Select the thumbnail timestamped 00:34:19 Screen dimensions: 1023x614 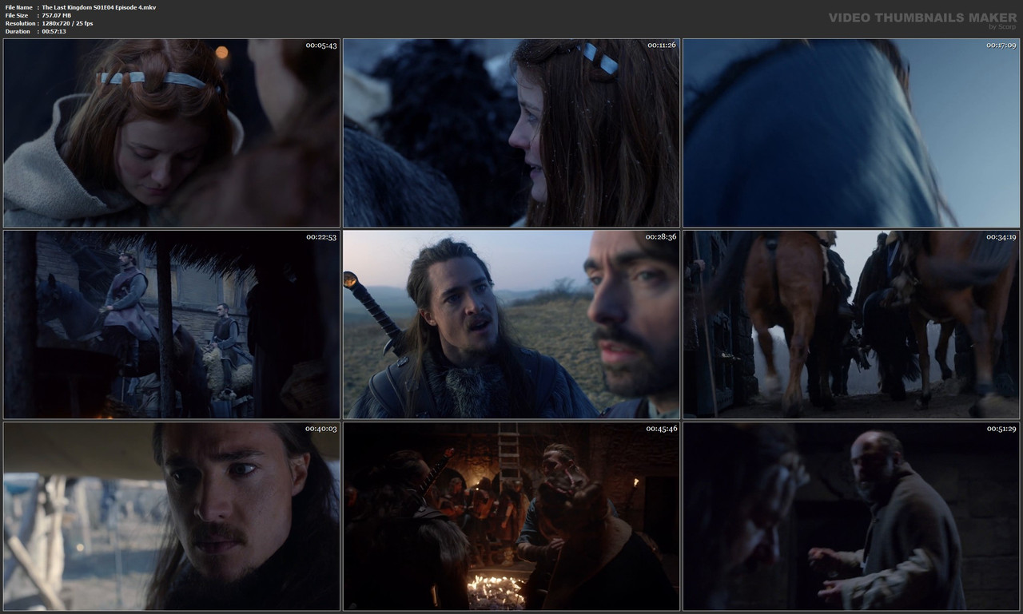(851, 325)
